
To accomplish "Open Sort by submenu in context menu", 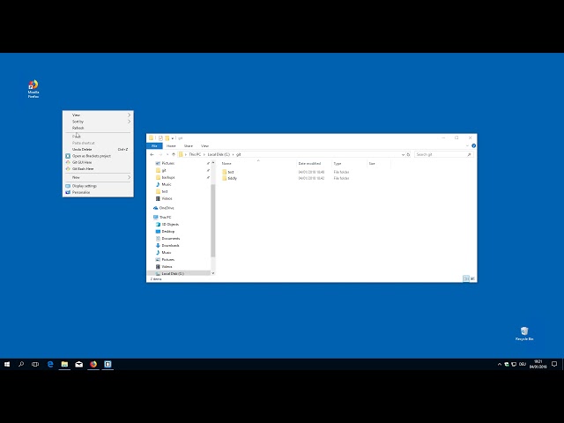I will coord(98,122).
